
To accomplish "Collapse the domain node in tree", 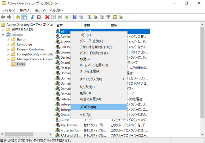I will [x=3, y=35].
